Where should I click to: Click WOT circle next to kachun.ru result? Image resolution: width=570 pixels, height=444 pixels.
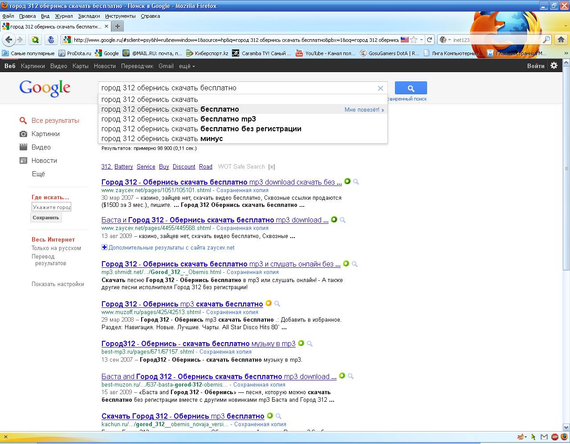270,416
